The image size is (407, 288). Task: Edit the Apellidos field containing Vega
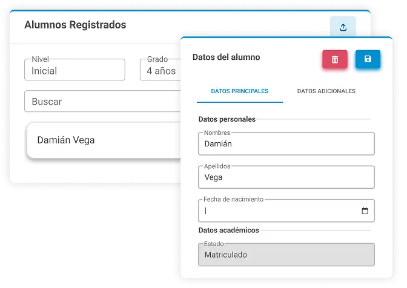[x=286, y=177]
